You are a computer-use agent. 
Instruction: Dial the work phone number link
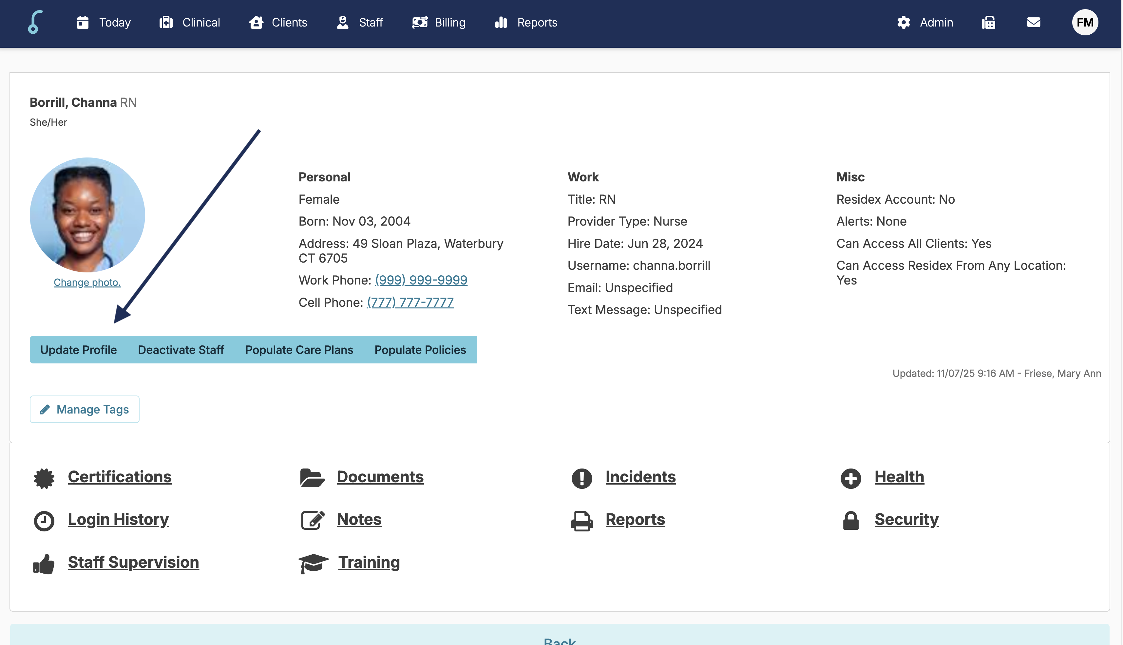pyautogui.click(x=421, y=280)
